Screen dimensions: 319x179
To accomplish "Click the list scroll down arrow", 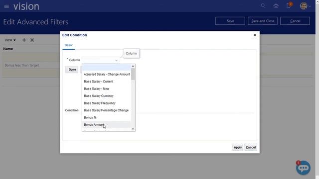I will click(x=133, y=129).
